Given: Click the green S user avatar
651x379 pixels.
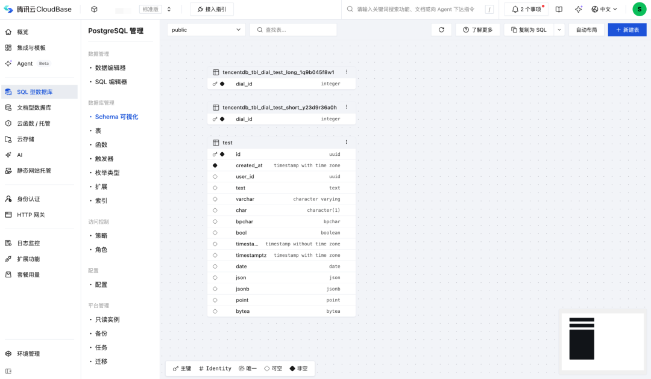Looking at the screenshot, I should point(640,9).
